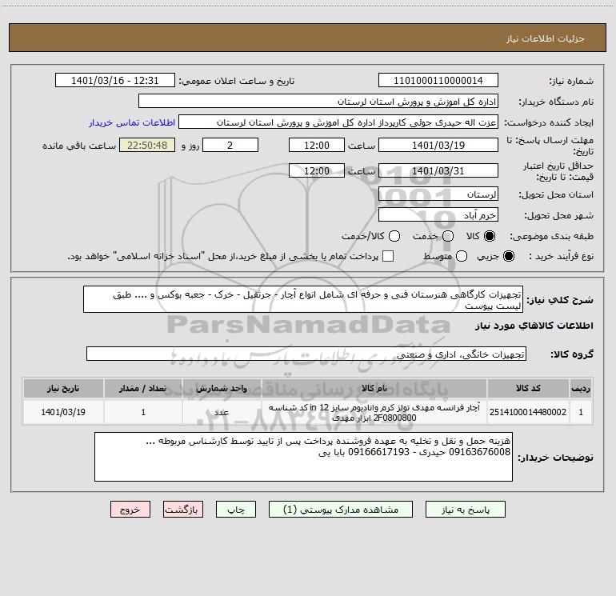Click the تعداد / مقدار column header
This screenshot has width=616, height=596.
click(x=143, y=389)
